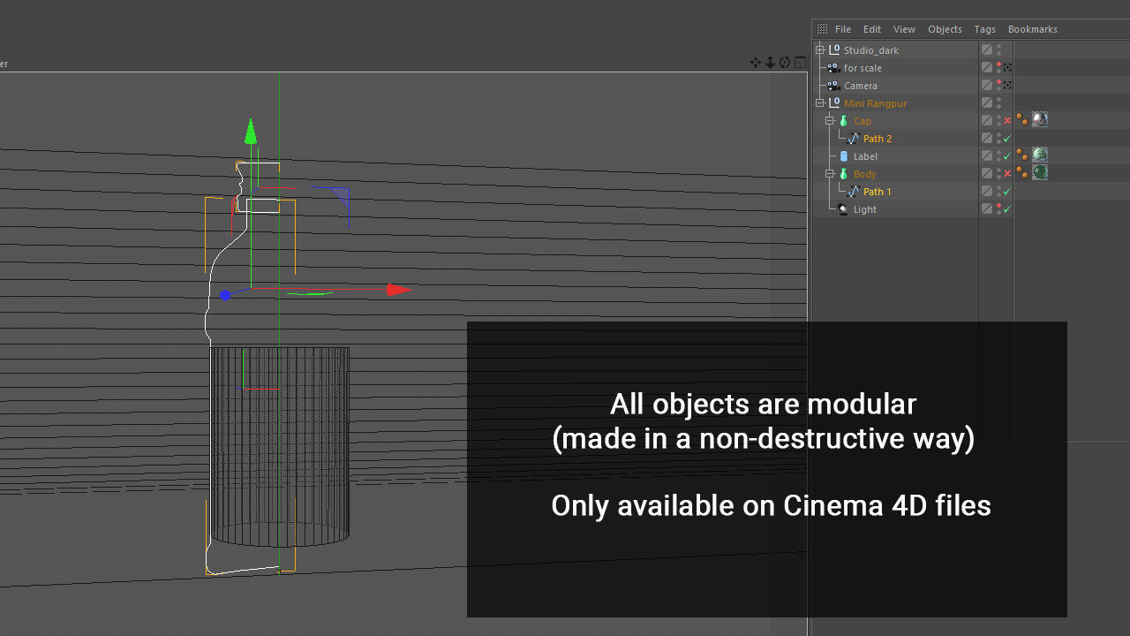Expand the Studio_dark group

pyautogui.click(x=820, y=50)
